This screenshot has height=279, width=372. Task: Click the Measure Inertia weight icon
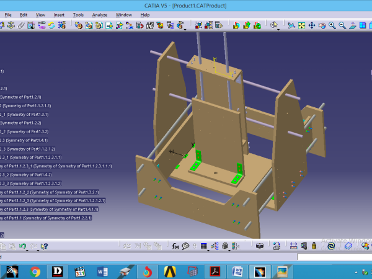(x=314, y=246)
